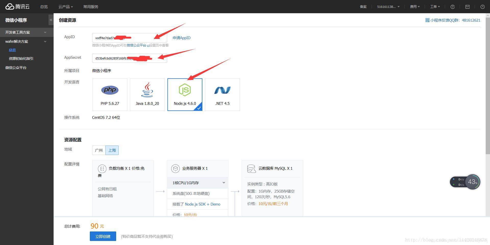
Task: Click the AppSecret input field
Action: click(x=129, y=58)
